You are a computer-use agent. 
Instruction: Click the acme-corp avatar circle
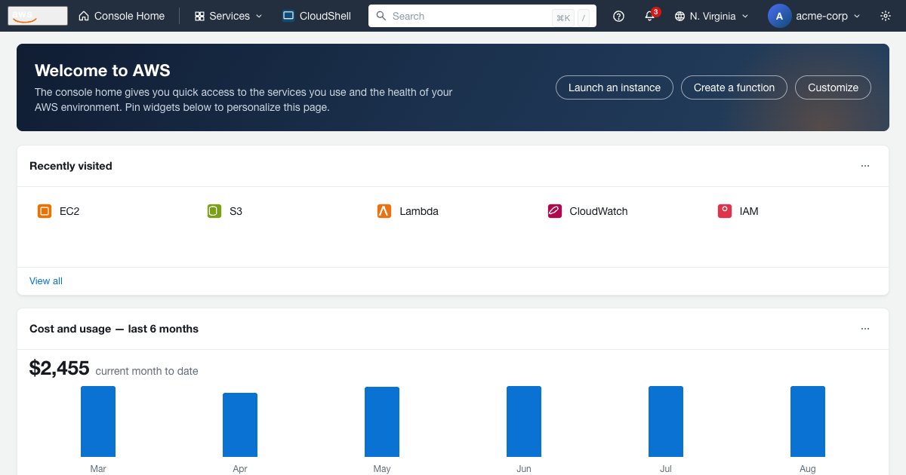coord(779,16)
